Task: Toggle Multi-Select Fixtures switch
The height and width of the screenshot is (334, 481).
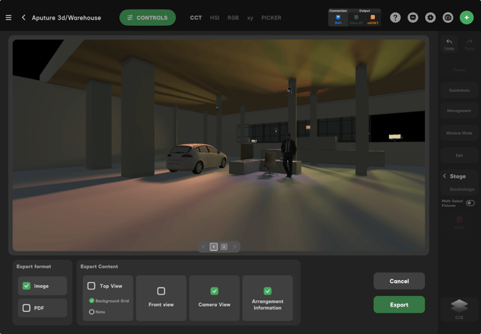Action: point(470,203)
